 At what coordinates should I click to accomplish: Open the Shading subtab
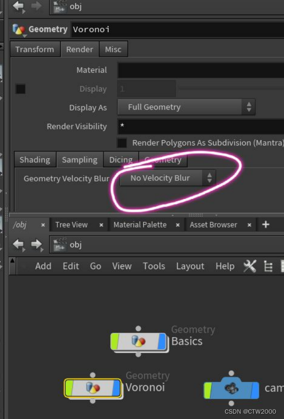[x=35, y=160]
